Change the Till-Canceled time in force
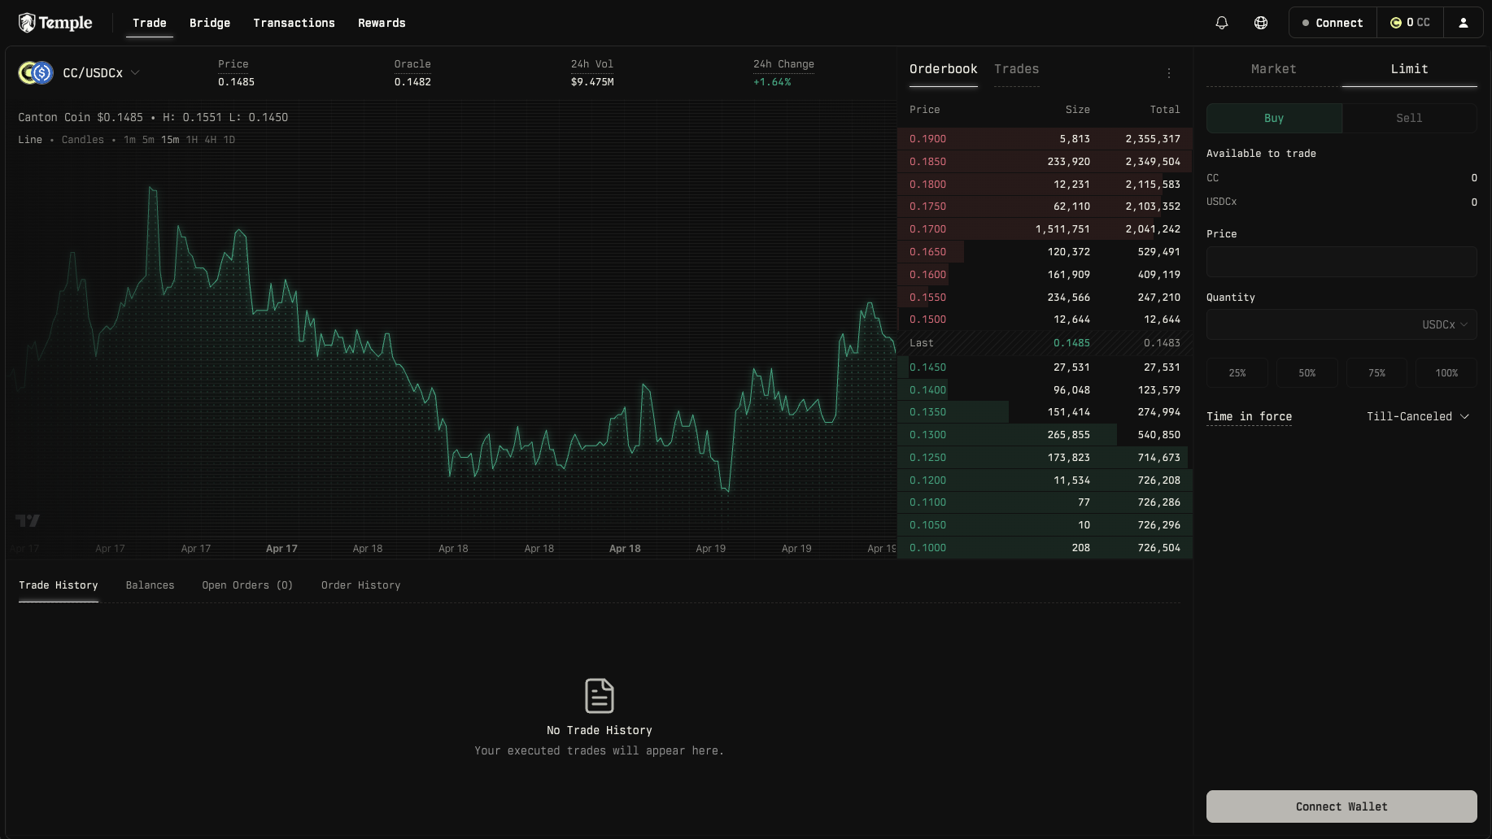The height and width of the screenshot is (839, 1492). (1418, 416)
